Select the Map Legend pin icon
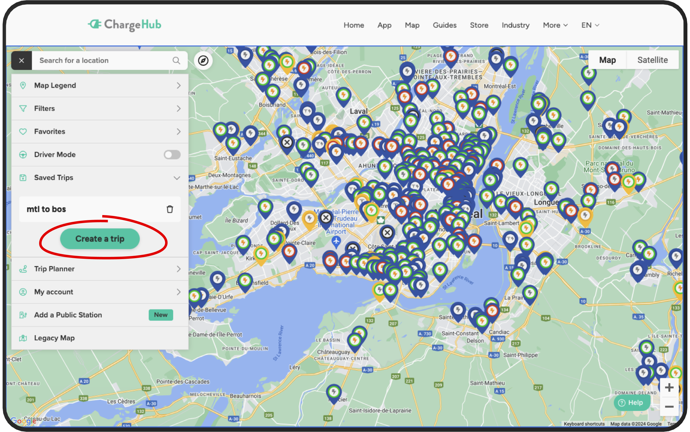This screenshot has height=432, width=690. coord(23,85)
